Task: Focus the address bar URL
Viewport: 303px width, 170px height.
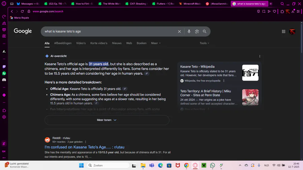Action: pos(48,11)
